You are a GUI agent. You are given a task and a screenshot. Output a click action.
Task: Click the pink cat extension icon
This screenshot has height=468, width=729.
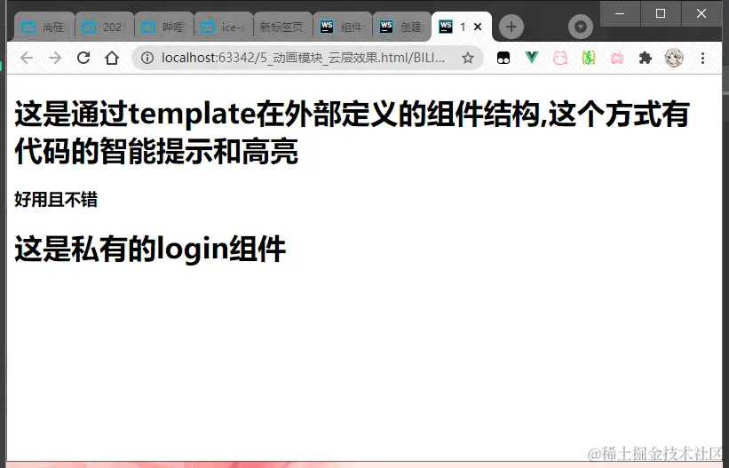(560, 58)
